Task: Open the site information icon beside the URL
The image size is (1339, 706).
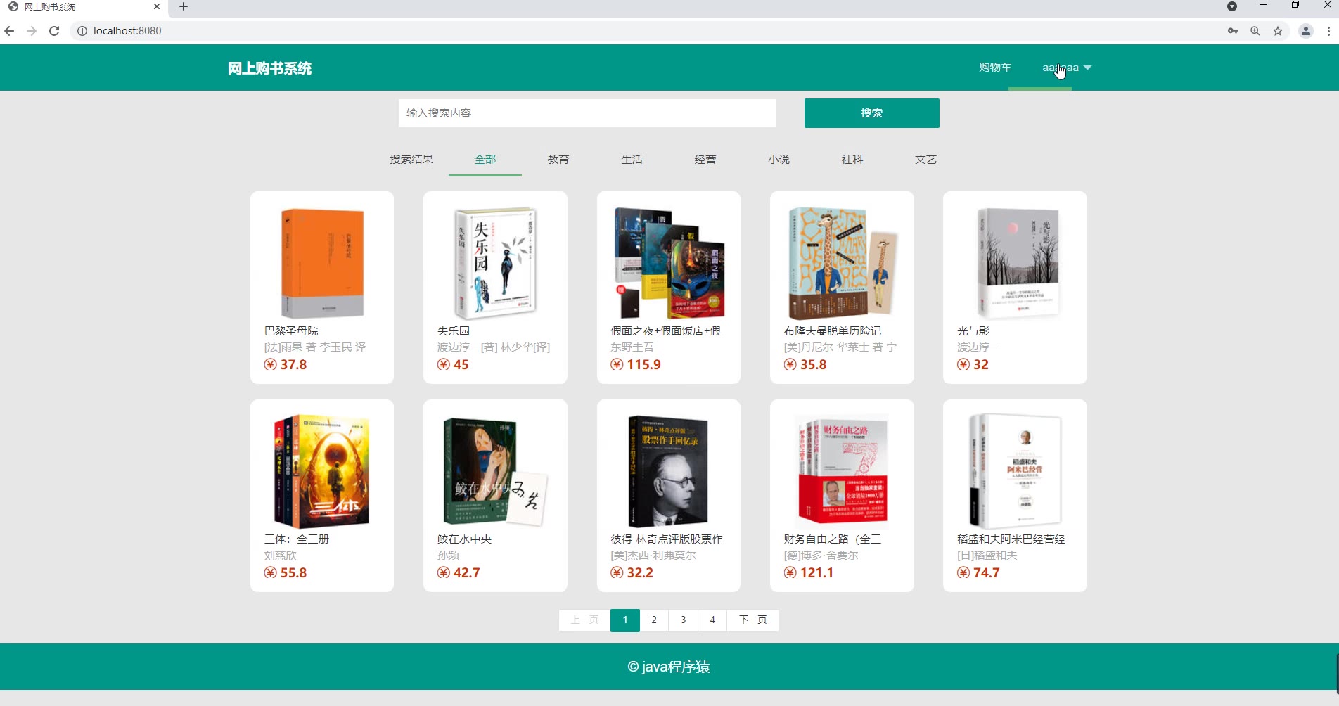Action: [x=82, y=31]
